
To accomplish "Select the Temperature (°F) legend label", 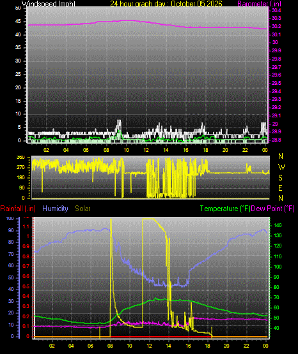I will pyautogui.click(x=225, y=209).
